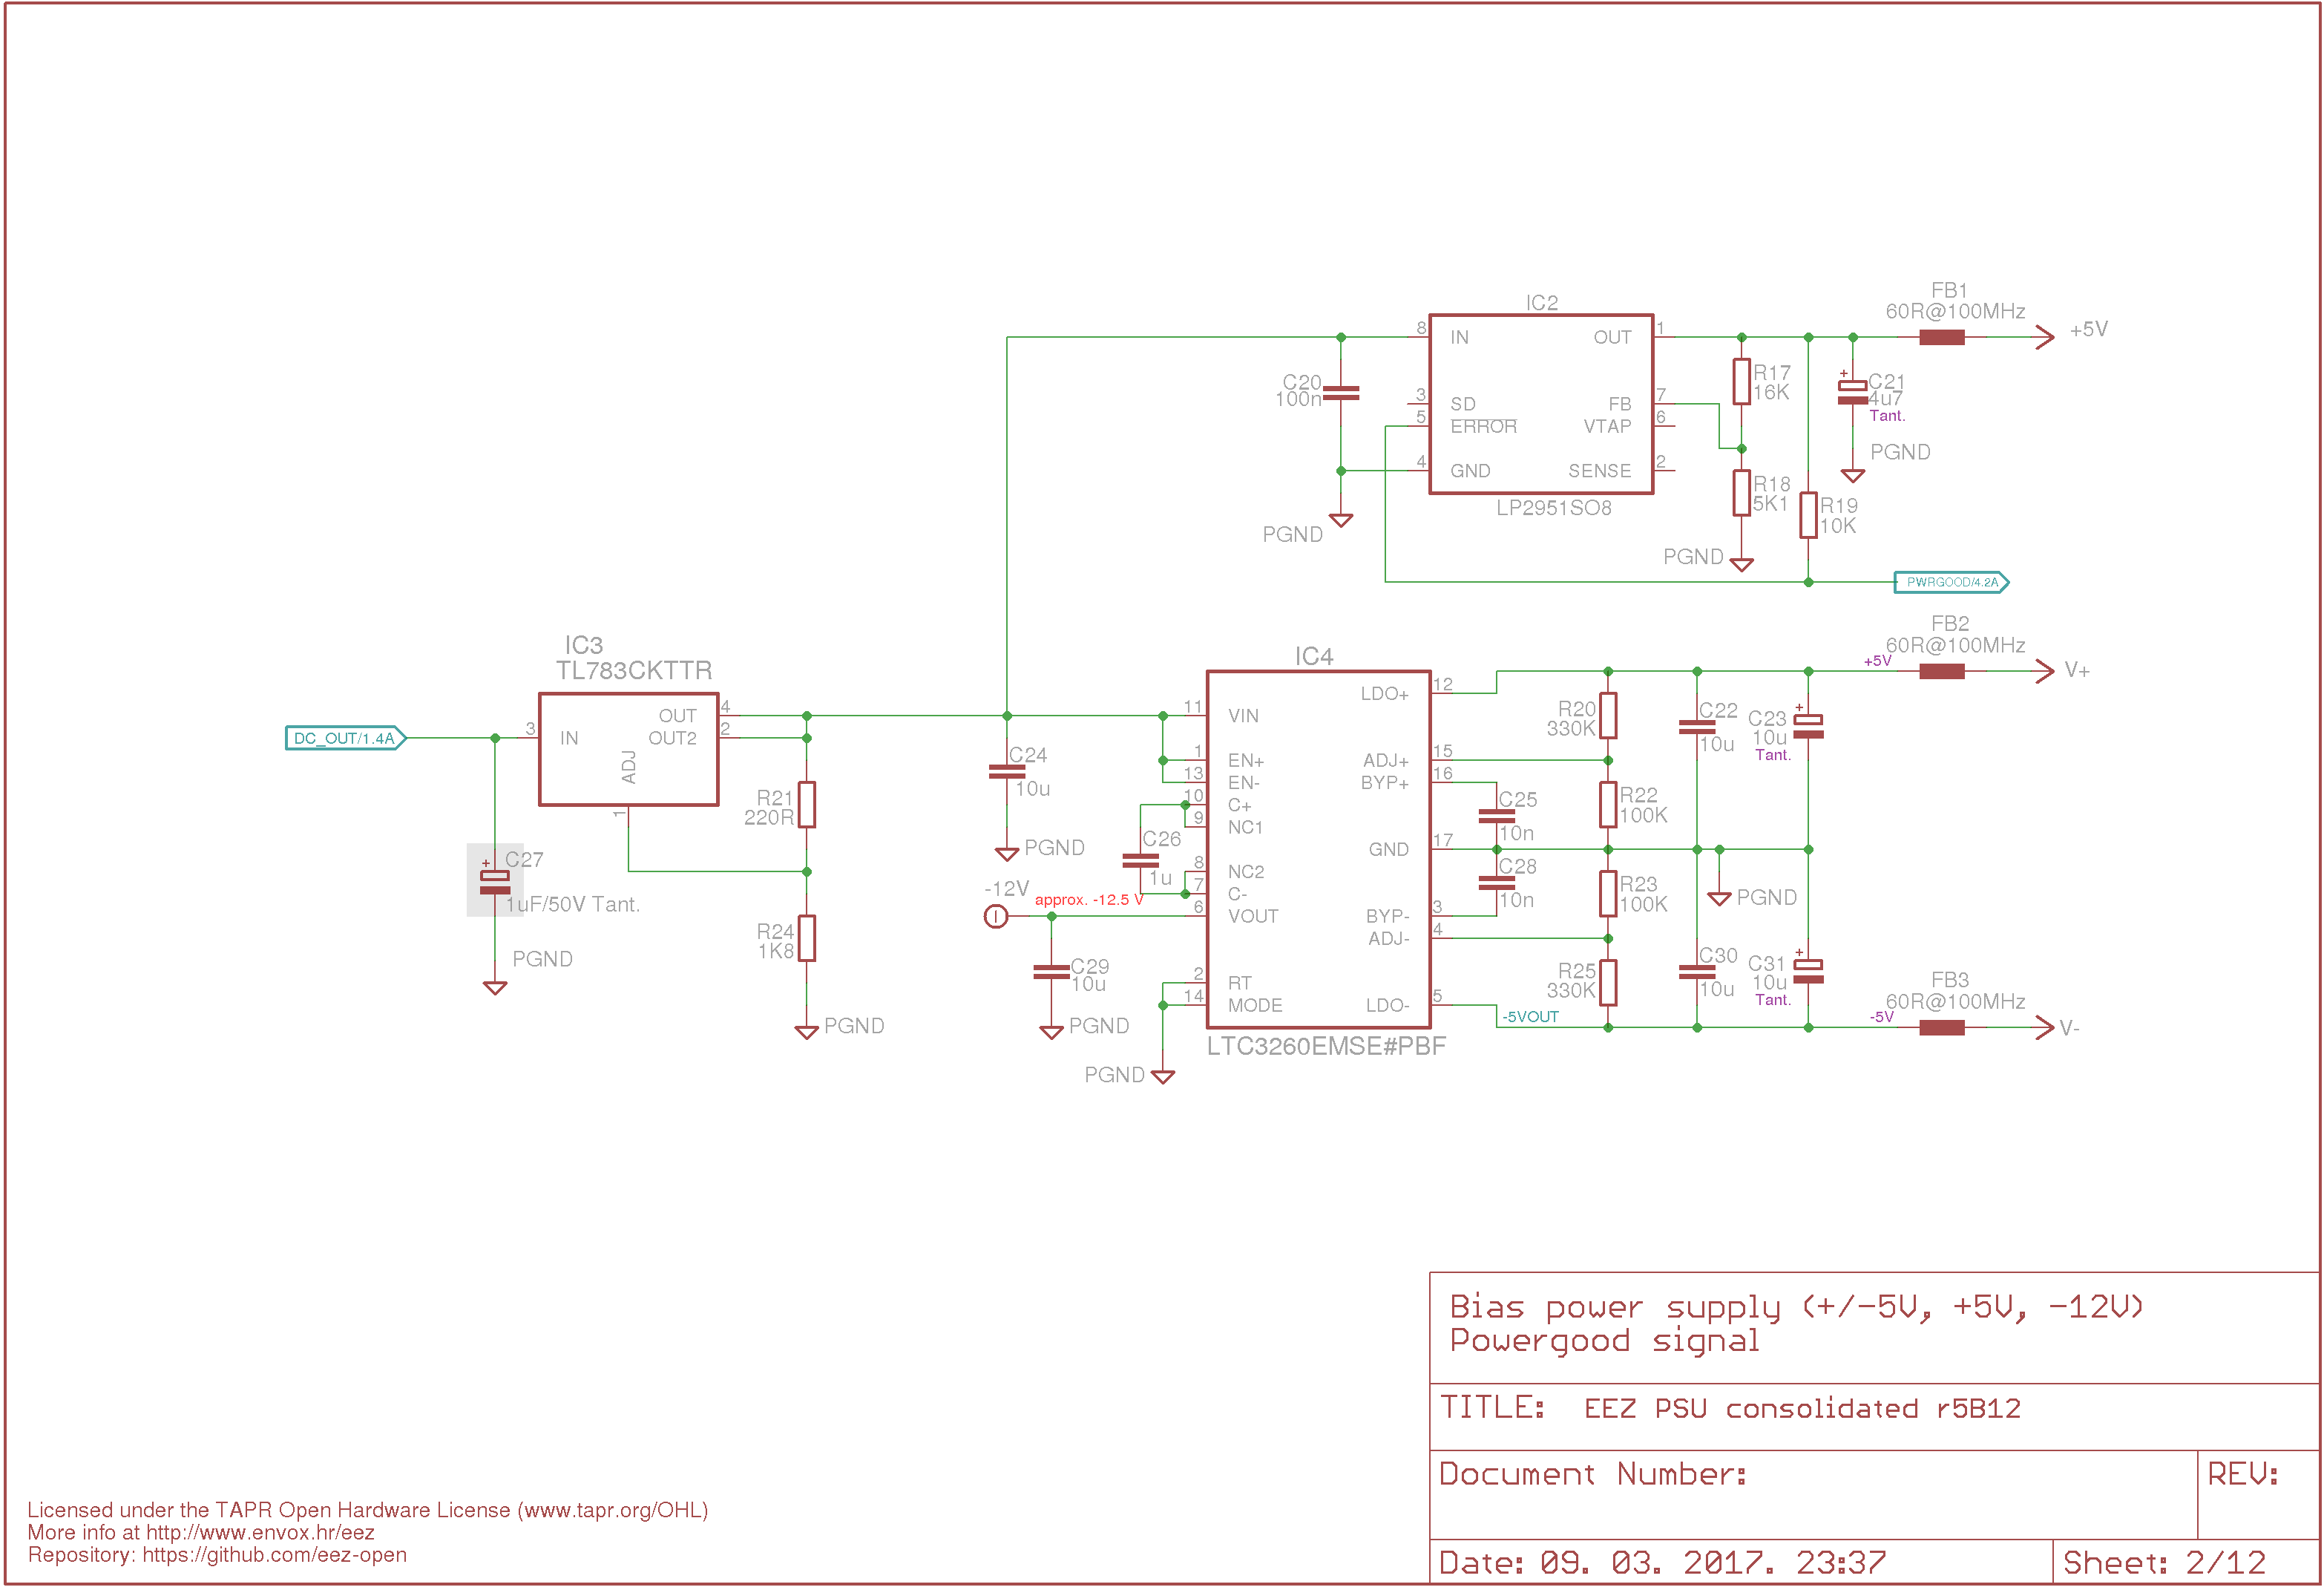Select resistor R21 220R symbol
Viewport: 2324px width, 1590px height.
point(806,805)
